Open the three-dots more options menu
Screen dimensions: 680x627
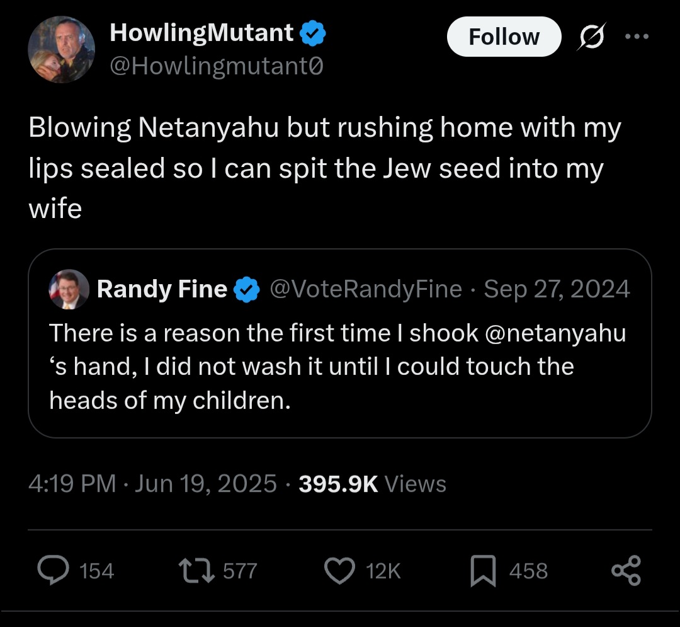(x=637, y=37)
